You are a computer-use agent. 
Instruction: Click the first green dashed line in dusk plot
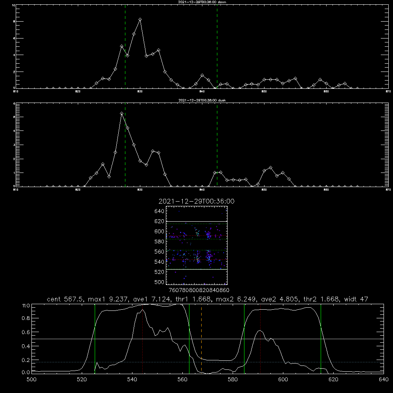(x=125, y=145)
